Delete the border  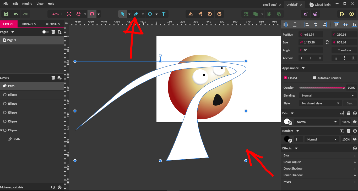point(349,131)
